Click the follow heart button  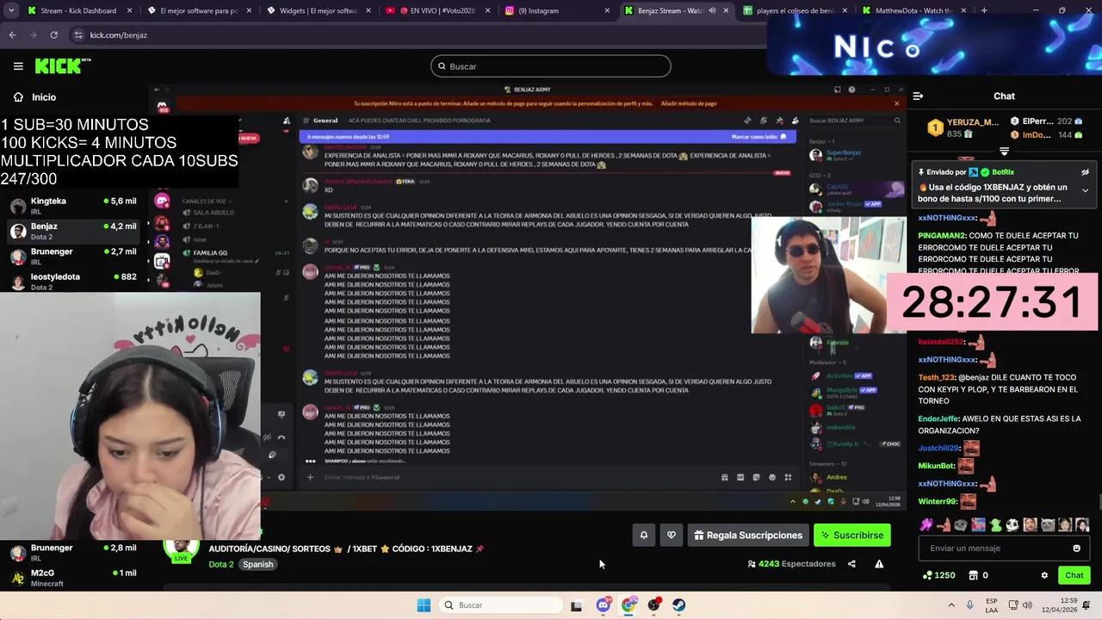(672, 536)
